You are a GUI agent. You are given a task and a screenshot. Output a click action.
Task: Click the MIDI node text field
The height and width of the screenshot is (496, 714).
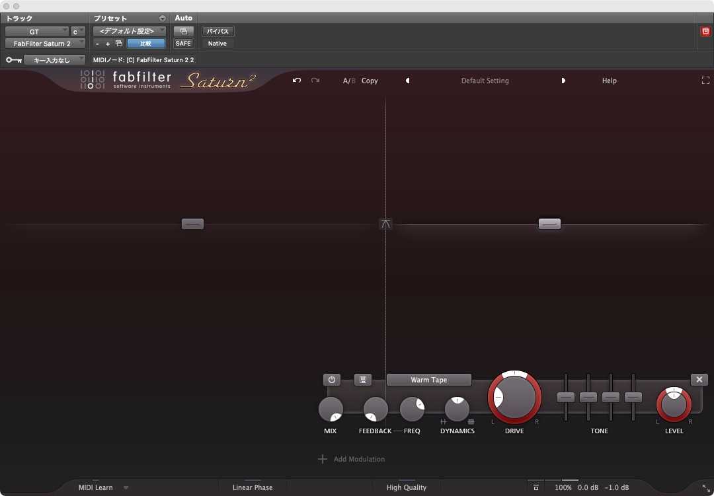143,60
